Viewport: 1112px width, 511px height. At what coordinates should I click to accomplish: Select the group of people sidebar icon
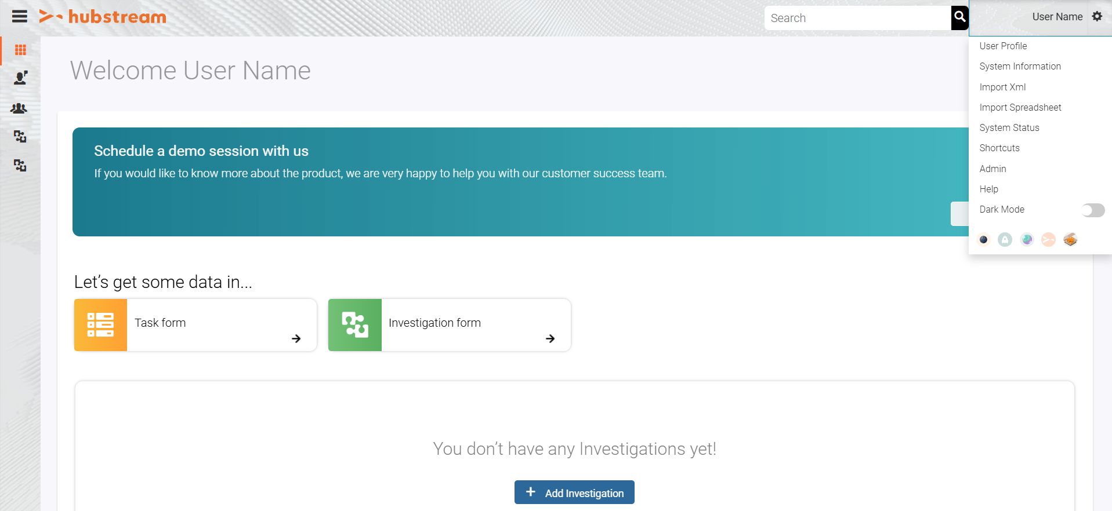pos(19,108)
